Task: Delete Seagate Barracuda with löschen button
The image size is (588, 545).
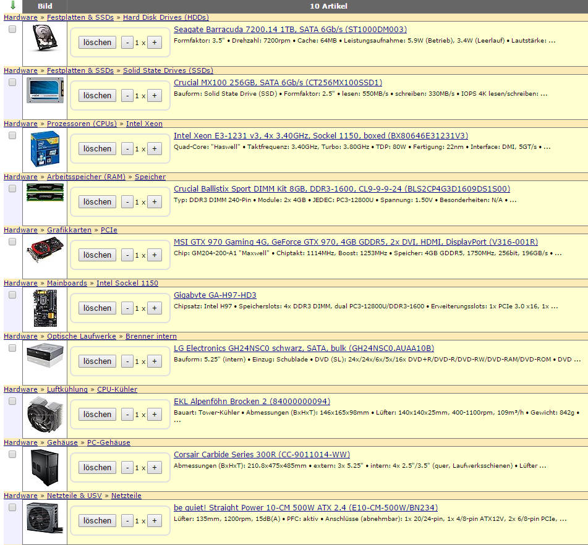Action: (x=97, y=43)
